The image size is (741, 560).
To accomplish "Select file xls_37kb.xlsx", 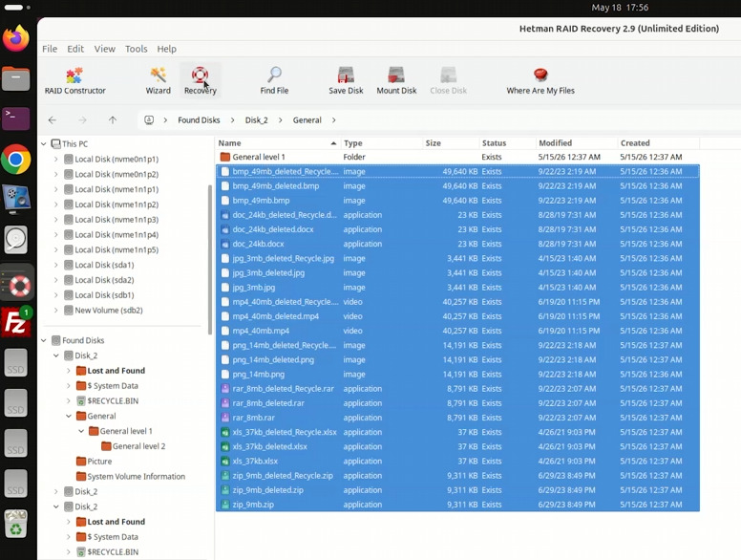I will click(x=457, y=462).
